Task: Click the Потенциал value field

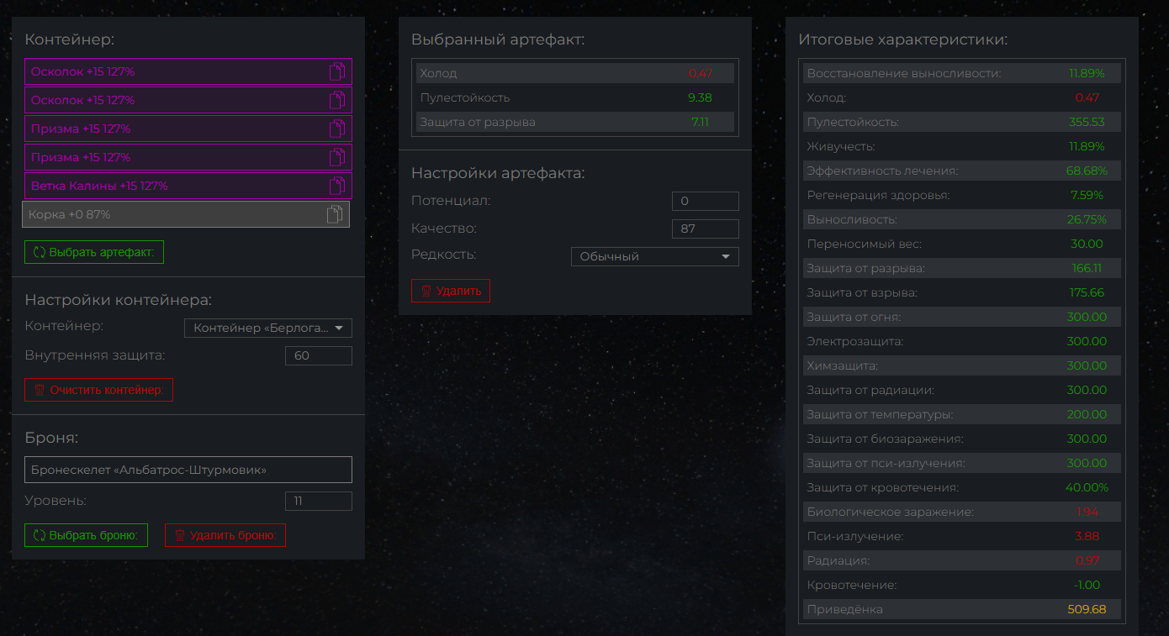Action: tap(705, 202)
